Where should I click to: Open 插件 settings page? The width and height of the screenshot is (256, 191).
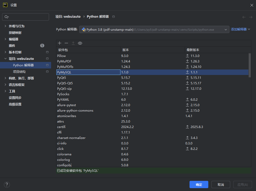click(12, 46)
